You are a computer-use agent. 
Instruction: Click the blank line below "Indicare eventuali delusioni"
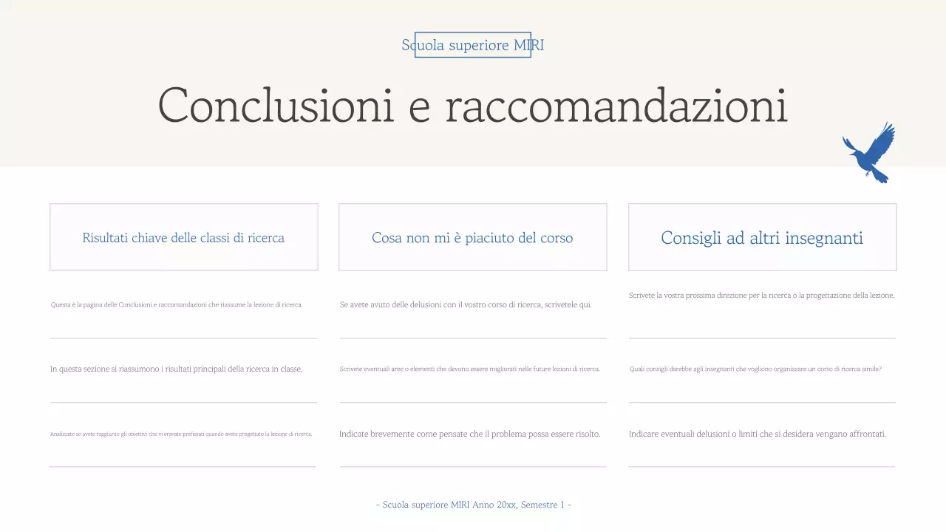click(x=762, y=467)
